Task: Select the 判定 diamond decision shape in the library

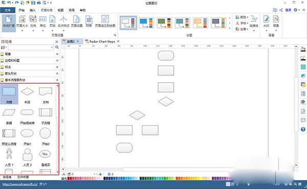Action: click(27, 94)
